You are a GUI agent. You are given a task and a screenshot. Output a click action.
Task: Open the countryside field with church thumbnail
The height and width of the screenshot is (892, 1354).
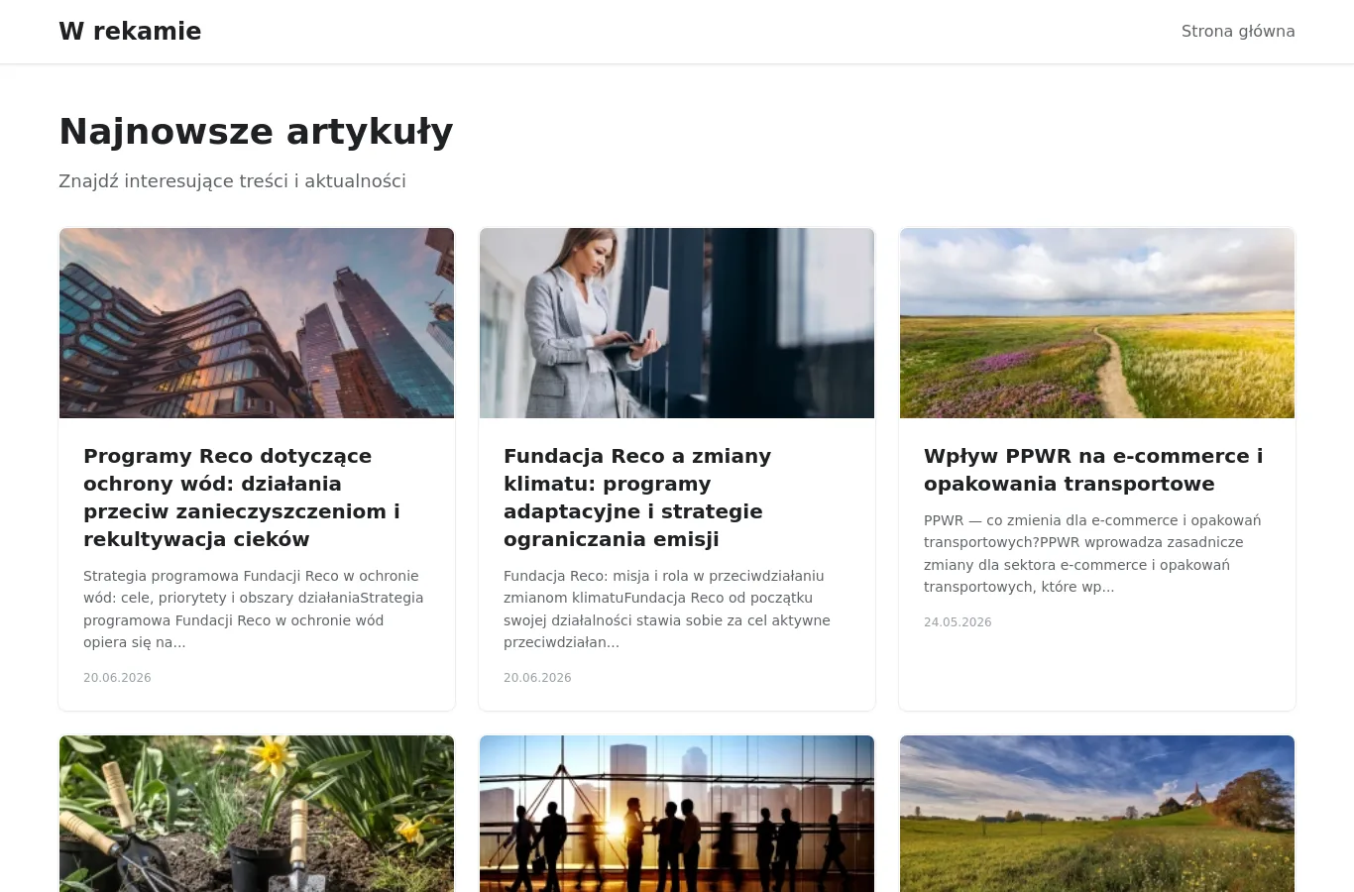click(1097, 814)
